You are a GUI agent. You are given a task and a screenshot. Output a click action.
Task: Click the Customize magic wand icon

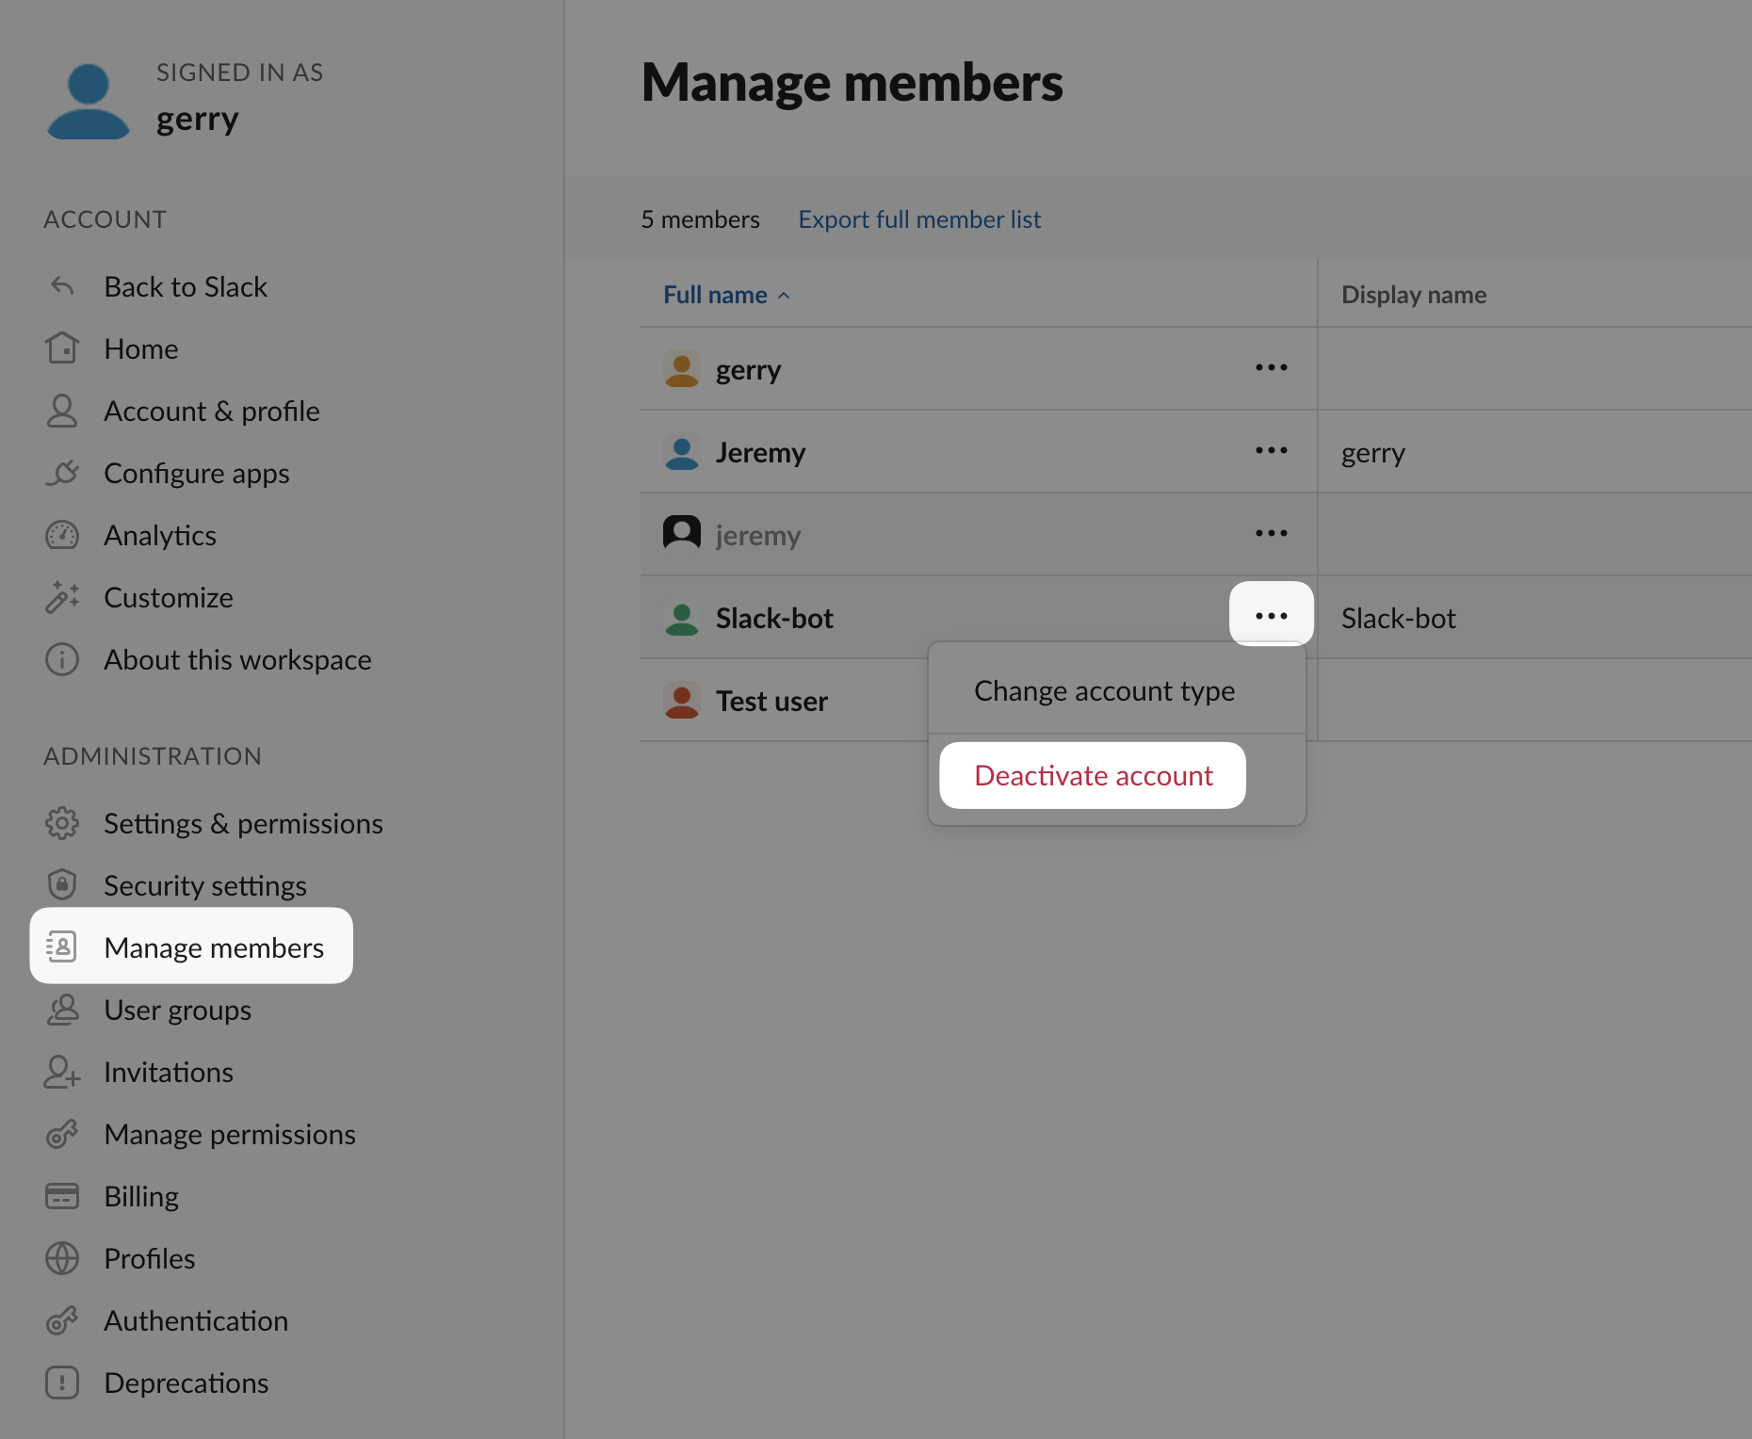click(62, 597)
